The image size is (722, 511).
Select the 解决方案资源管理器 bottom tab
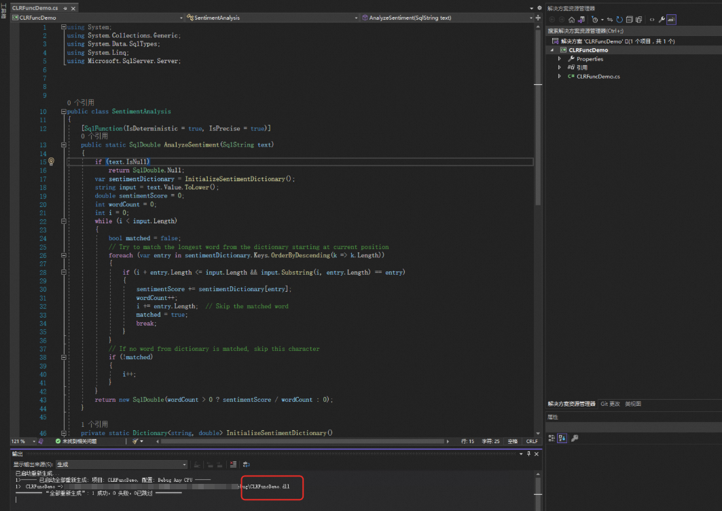pyautogui.click(x=571, y=404)
